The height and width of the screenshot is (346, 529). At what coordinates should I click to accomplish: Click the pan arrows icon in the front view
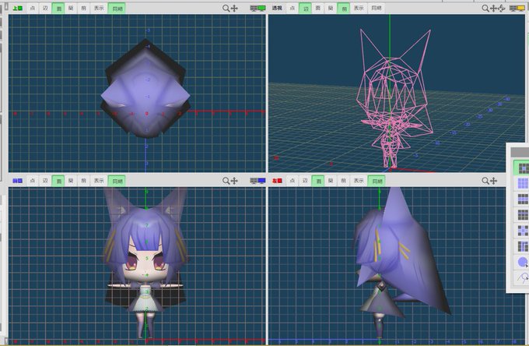tap(234, 181)
